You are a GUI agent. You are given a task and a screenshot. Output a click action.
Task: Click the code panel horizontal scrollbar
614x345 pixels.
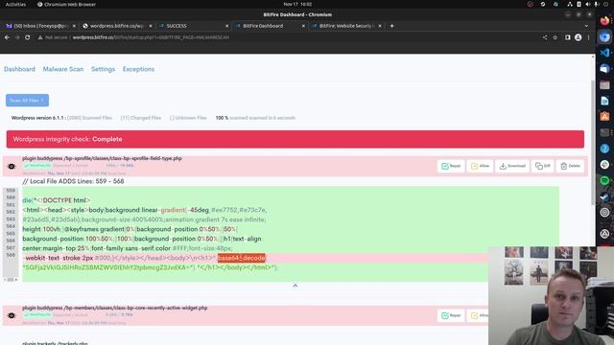pos(11,280)
